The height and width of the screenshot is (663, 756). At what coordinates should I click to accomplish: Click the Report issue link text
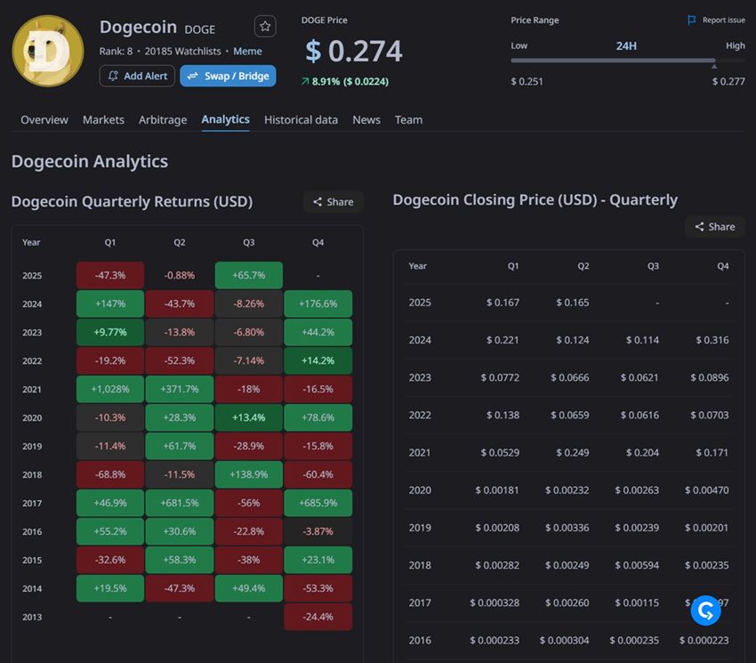pos(723,20)
